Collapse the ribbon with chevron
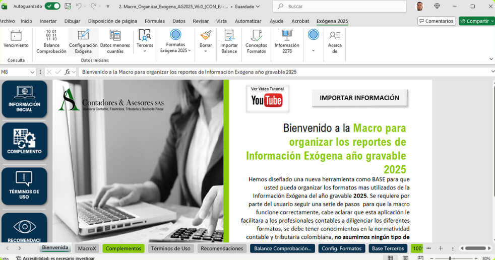Viewport: 495px width, 260px height. 491,59
